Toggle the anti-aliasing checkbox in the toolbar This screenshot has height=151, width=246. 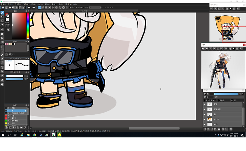tap(71, 7)
